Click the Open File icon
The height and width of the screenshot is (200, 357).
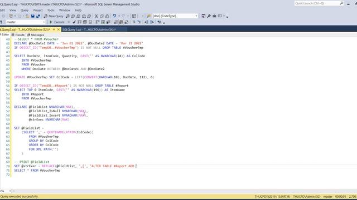tap(27, 16)
